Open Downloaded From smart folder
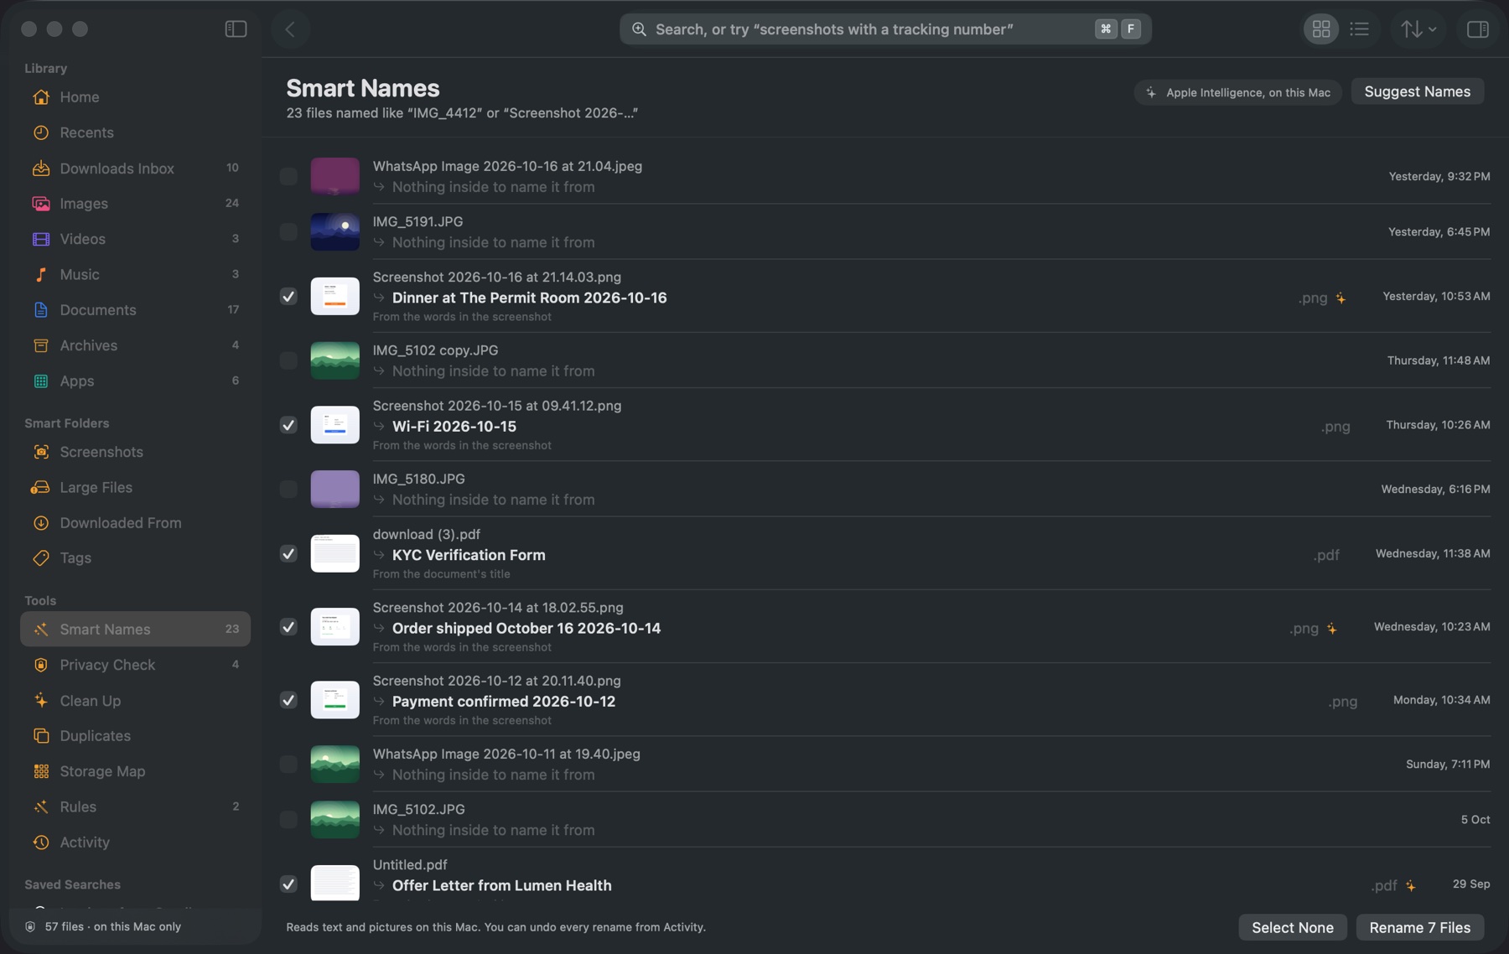The width and height of the screenshot is (1509, 954). tap(135, 523)
